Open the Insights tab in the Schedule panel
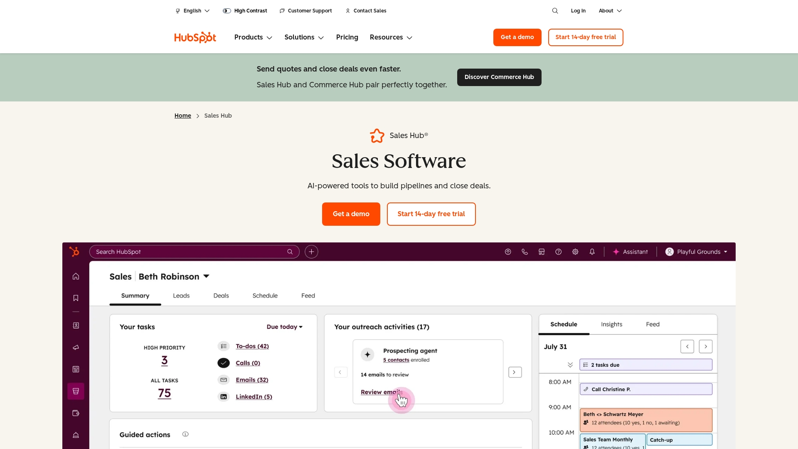798x449 pixels. click(x=611, y=324)
